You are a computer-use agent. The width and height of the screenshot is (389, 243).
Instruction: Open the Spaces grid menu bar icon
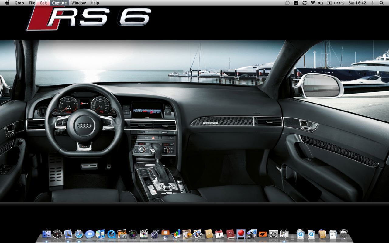click(296, 3)
